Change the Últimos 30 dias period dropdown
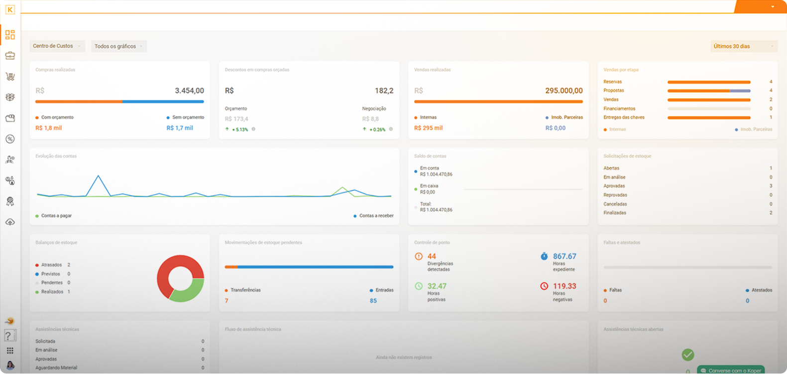The width and height of the screenshot is (787, 374). 743,46
